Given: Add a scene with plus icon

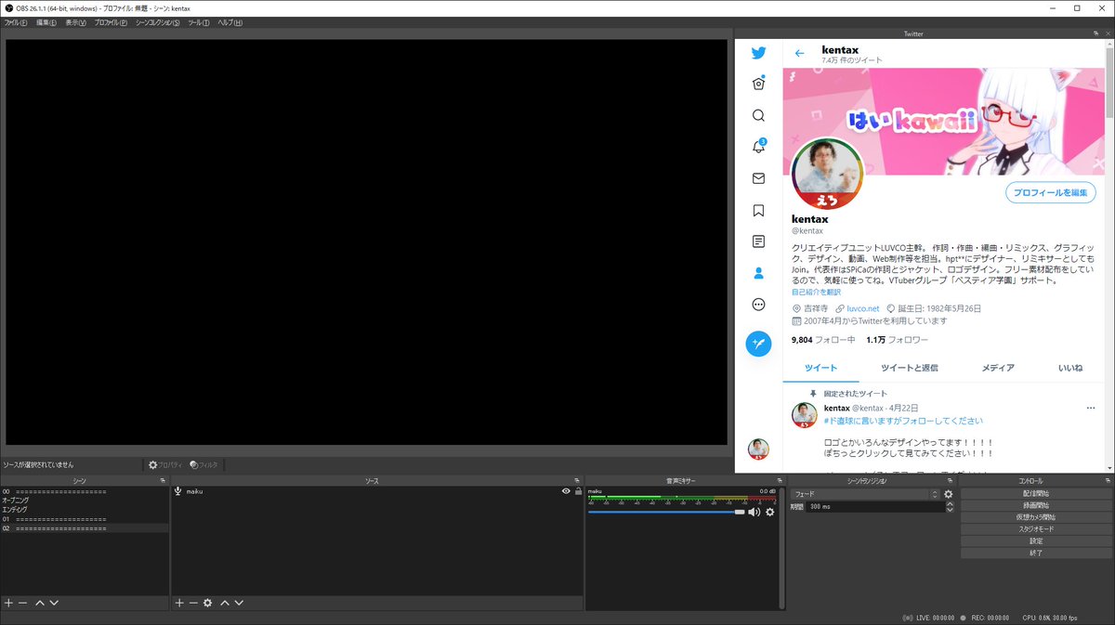Looking at the screenshot, I should pos(8,603).
